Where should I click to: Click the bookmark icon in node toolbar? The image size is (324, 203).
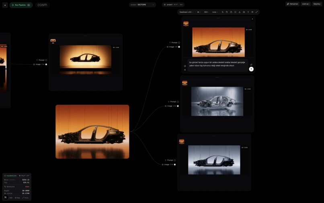point(235,12)
